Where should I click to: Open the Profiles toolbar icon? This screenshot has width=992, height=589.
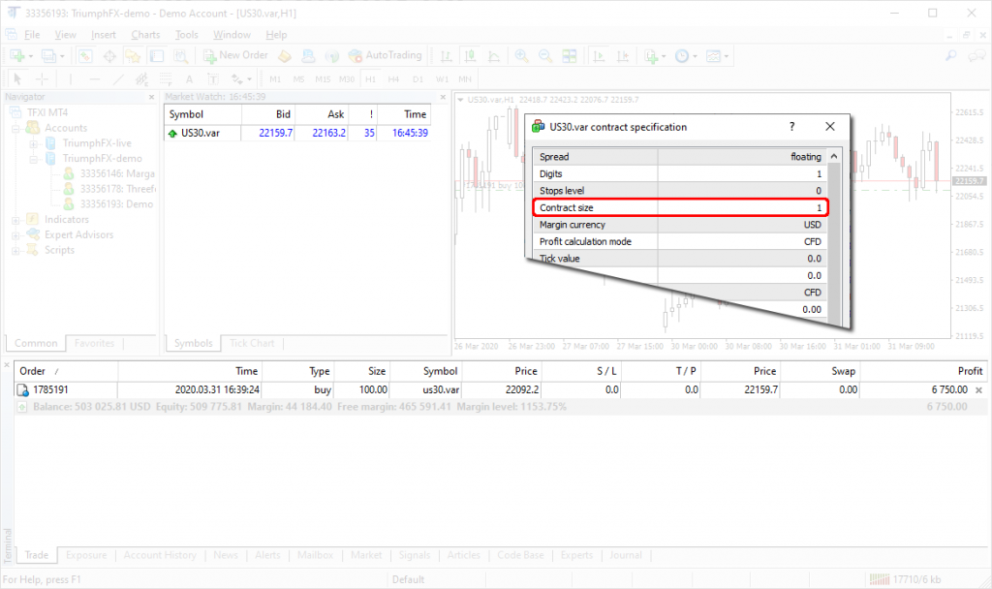click(x=49, y=56)
